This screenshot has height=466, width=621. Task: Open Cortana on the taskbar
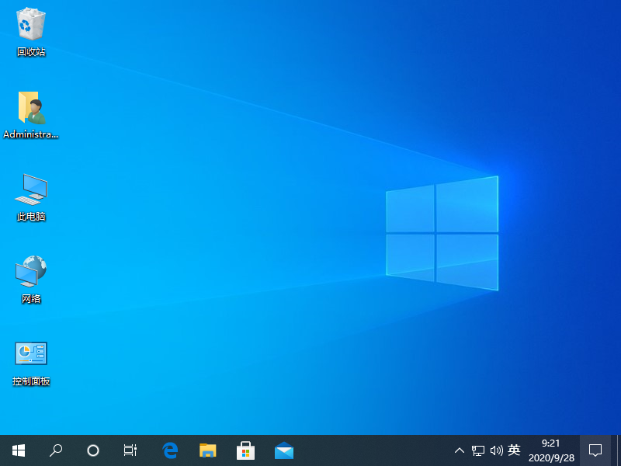[93, 450]
